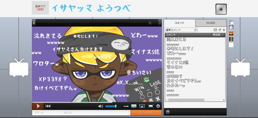Focus the コマンド input field
The height and width of the screenshot is (118, 258).
tap(46, 113)
